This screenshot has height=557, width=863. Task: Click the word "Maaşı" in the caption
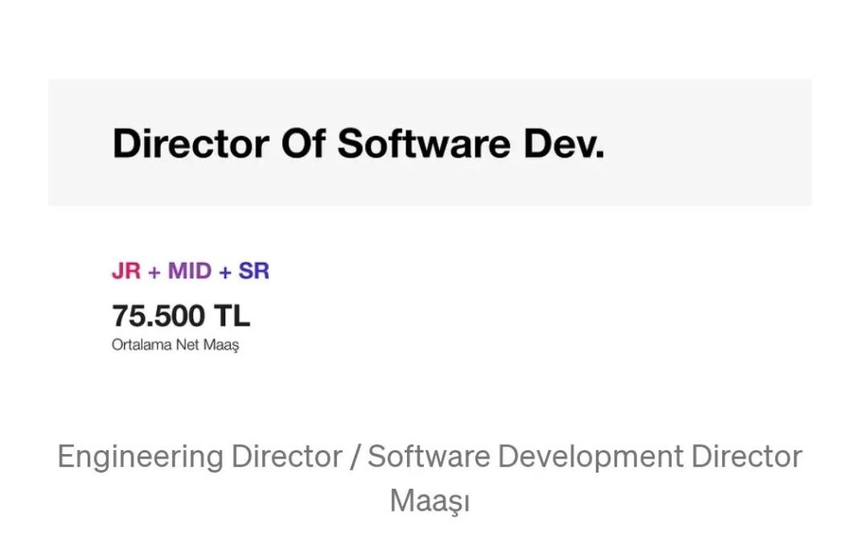tap(429, 501)
